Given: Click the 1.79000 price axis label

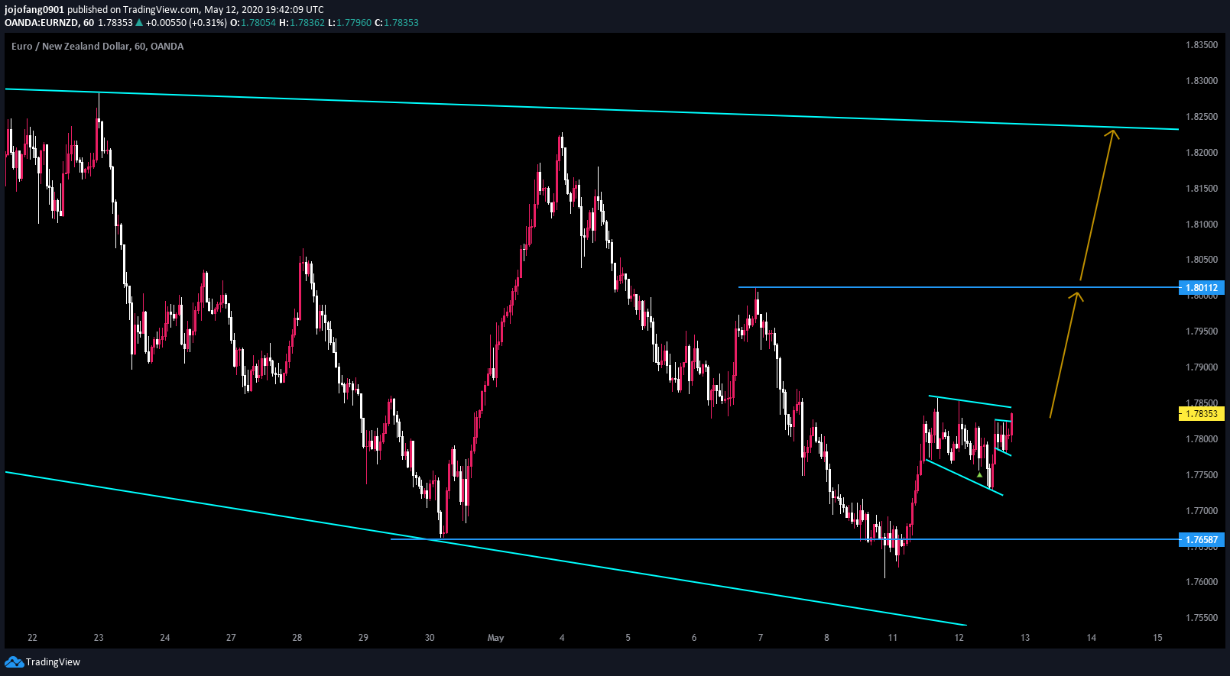Looking at the screenshot, I should (x=1202, y=367).
